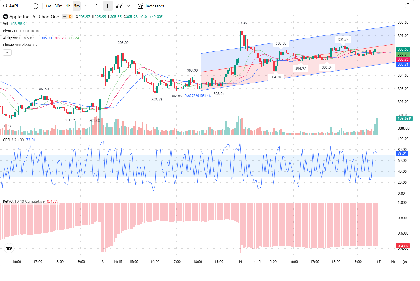Click the 303.90 pivot label

click(192, 70)
